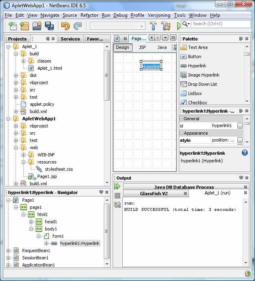Click the Hyperlink component on design canvas
This screenshot has height=281, width=255.
(151, 67)
